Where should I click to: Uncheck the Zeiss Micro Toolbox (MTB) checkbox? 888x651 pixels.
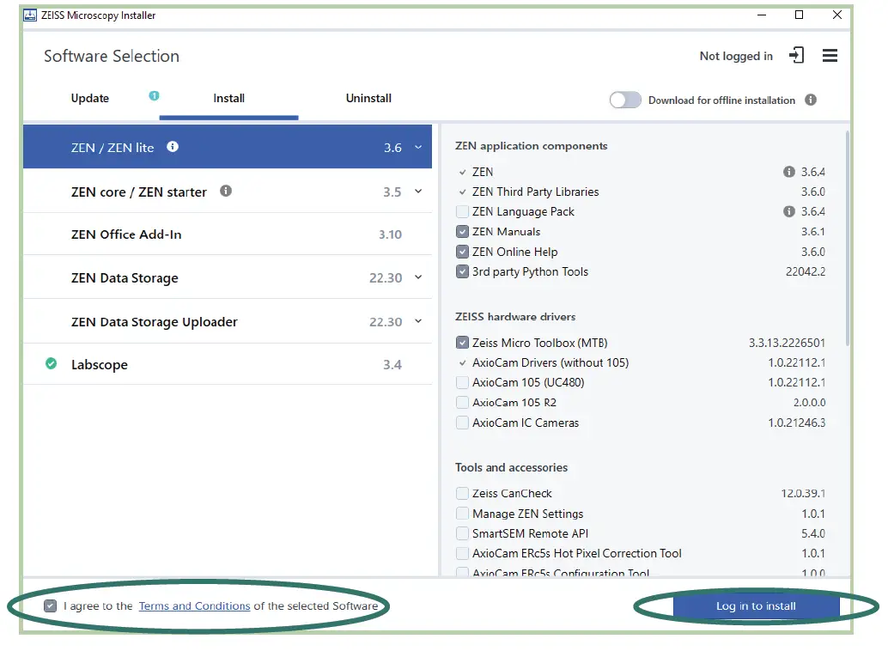pos(463,343)
